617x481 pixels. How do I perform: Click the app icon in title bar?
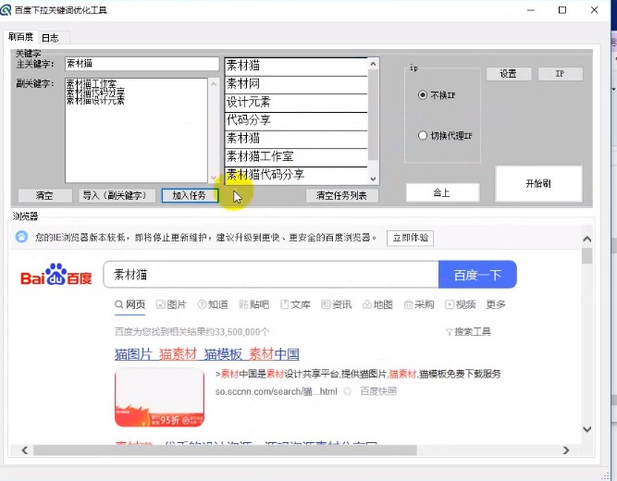(6, 10)
